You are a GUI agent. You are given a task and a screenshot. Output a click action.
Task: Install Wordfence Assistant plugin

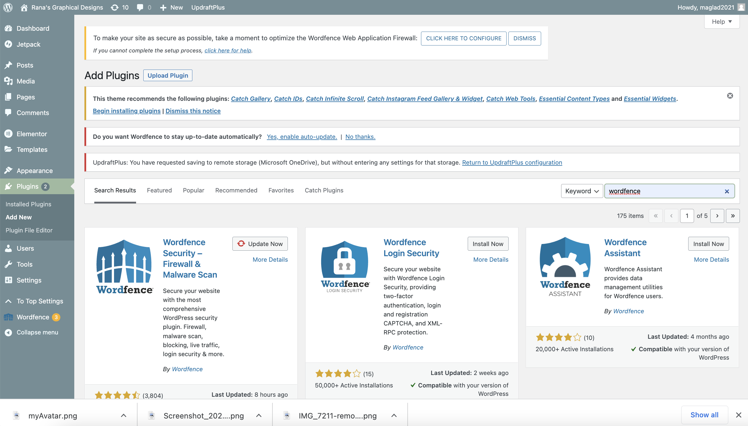click(x=708, y=244)
